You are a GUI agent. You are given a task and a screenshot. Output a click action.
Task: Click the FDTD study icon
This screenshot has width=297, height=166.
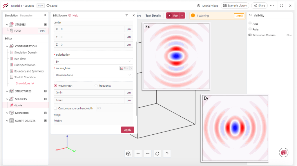12,30
